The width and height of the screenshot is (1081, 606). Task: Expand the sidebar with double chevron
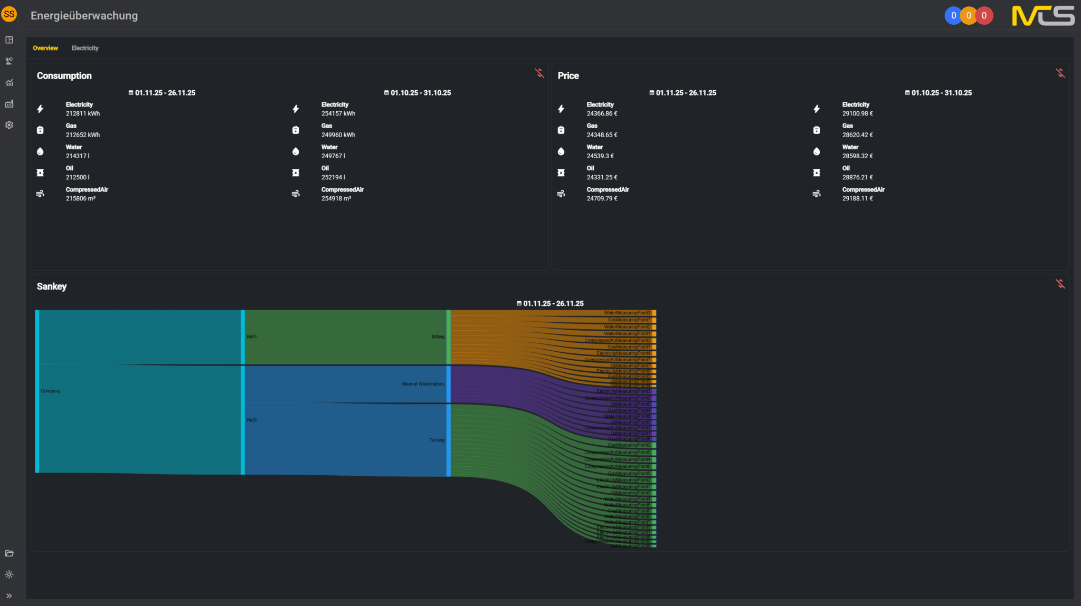point(9,595)
